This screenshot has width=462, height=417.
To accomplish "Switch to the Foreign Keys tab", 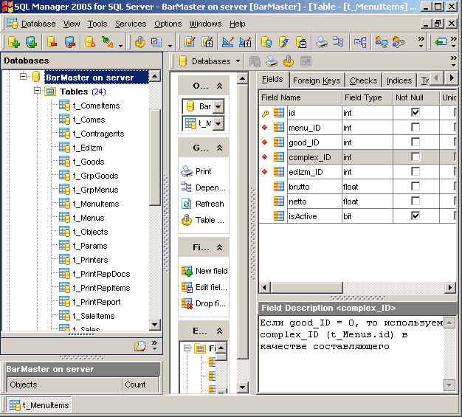I will (x=317, y=80).
